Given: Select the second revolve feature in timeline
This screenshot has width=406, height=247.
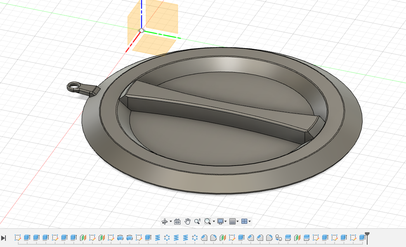Looking at the screenshot, I should (x=130, y=238).
